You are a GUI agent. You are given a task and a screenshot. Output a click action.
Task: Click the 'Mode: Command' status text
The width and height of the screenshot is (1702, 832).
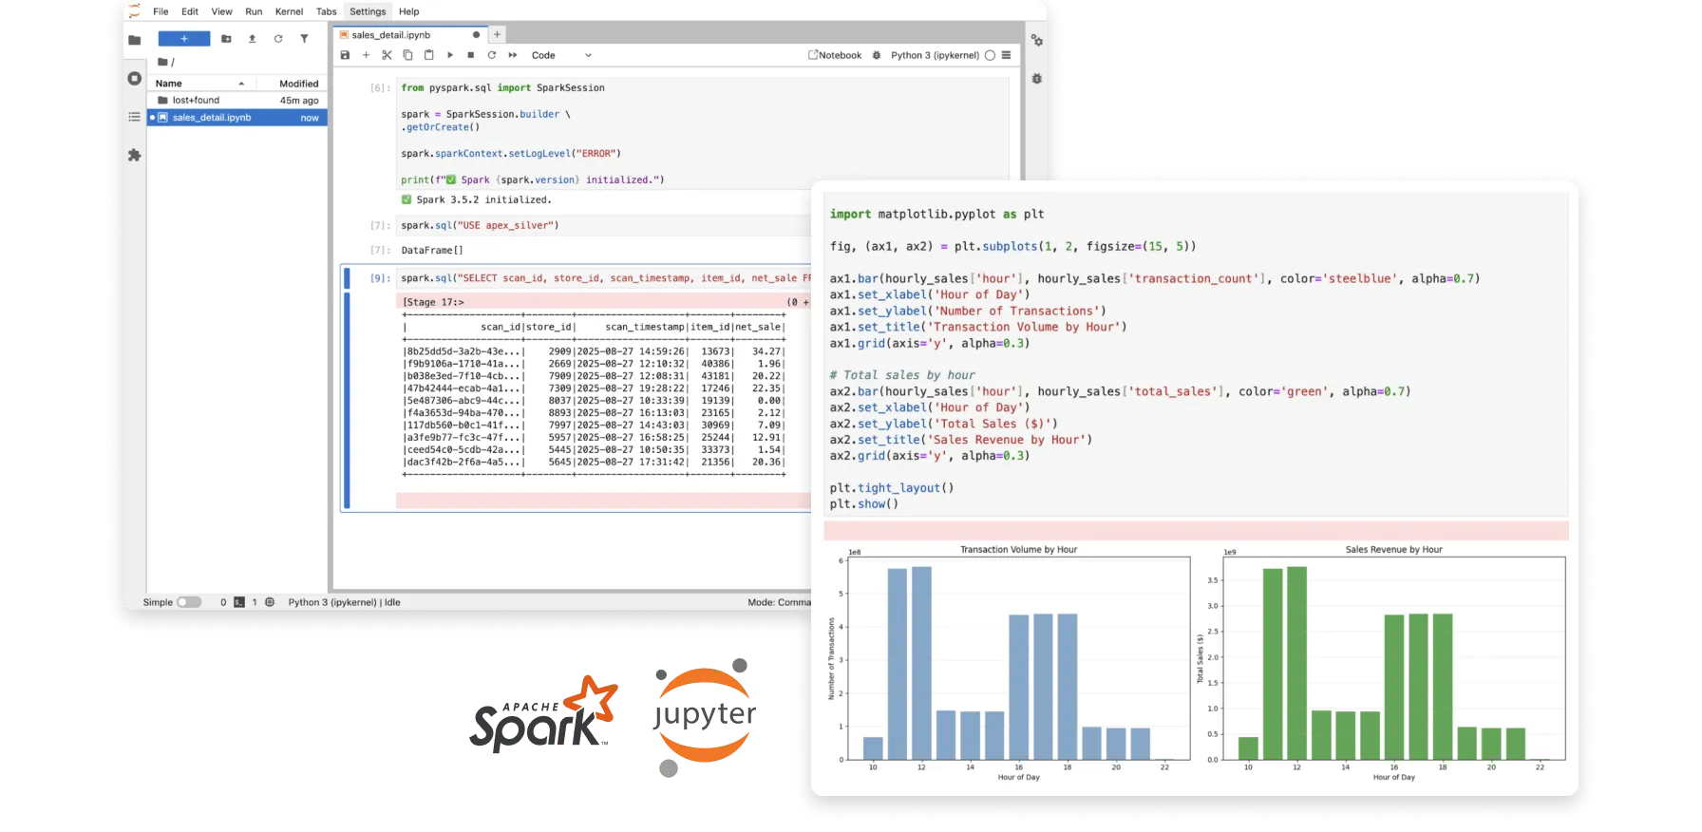(x=779, y=602)
